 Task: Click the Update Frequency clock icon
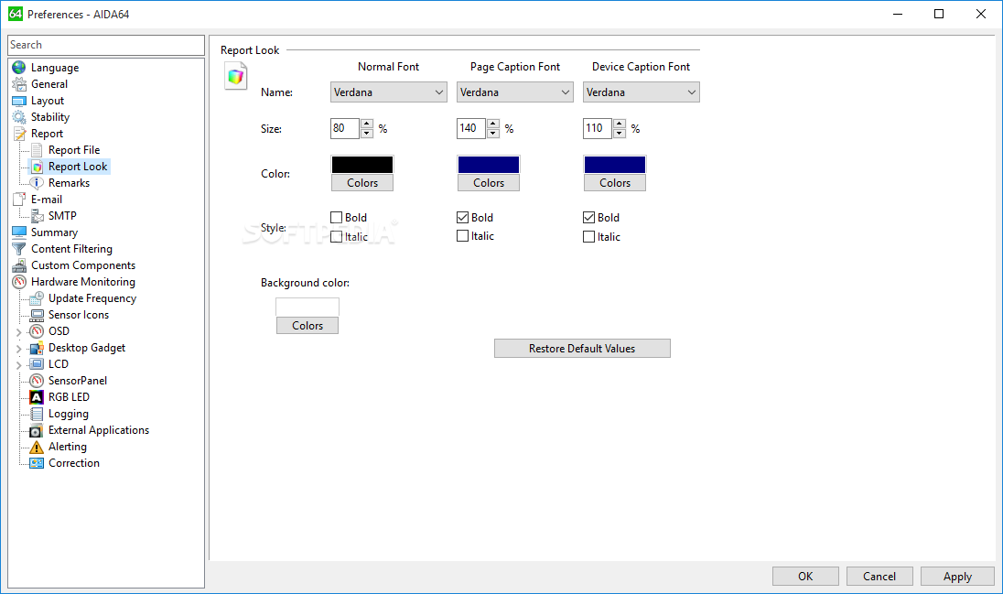click(38, 298)
